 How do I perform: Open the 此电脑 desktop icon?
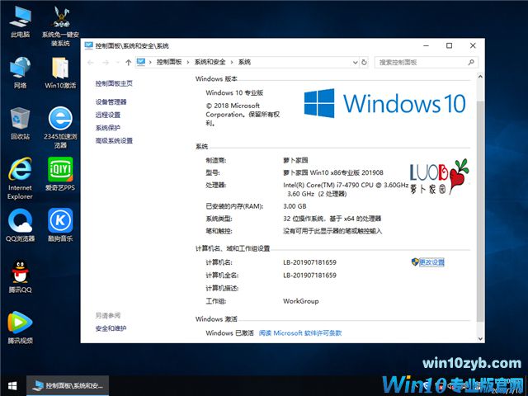20,21
